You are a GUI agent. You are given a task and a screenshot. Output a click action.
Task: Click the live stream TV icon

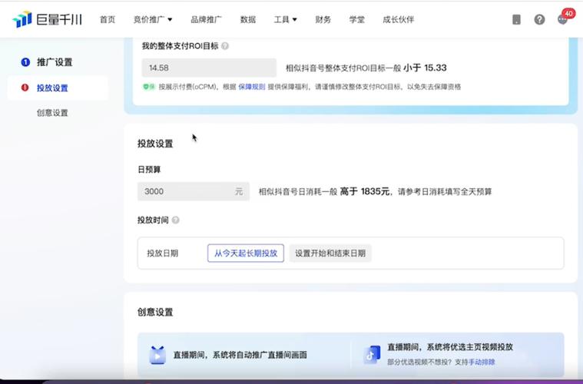tap(157, 355)
